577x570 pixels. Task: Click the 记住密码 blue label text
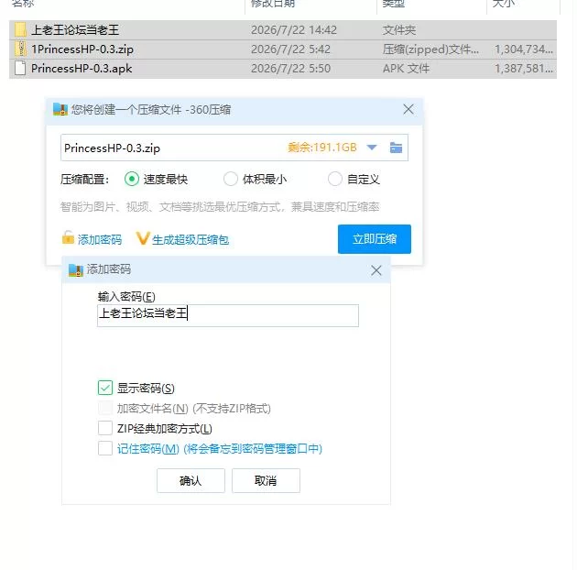[220, 449]
